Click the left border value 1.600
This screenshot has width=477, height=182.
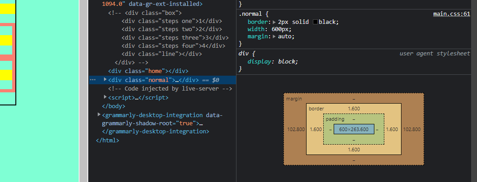[x=316, y=129]
